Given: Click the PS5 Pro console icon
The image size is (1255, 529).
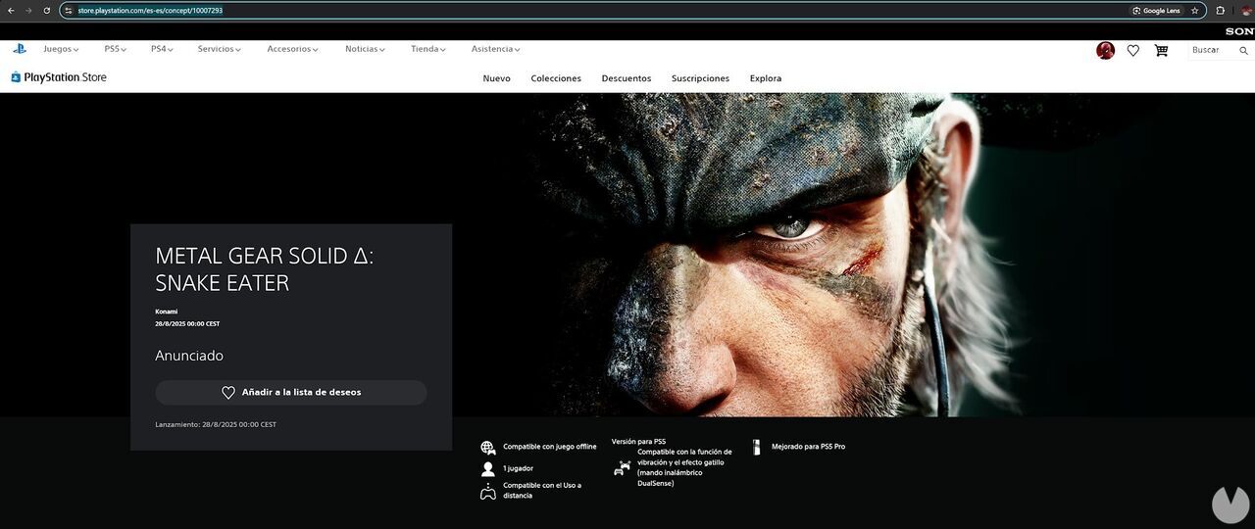Looking at the screenshot, I should tap(757, 447).
